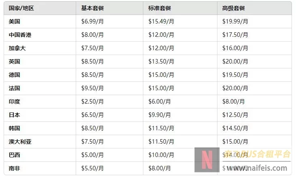This screenshot has height=176, width=296.
Task: Select the 美国 row label
Action: click(x=14, y=21)
